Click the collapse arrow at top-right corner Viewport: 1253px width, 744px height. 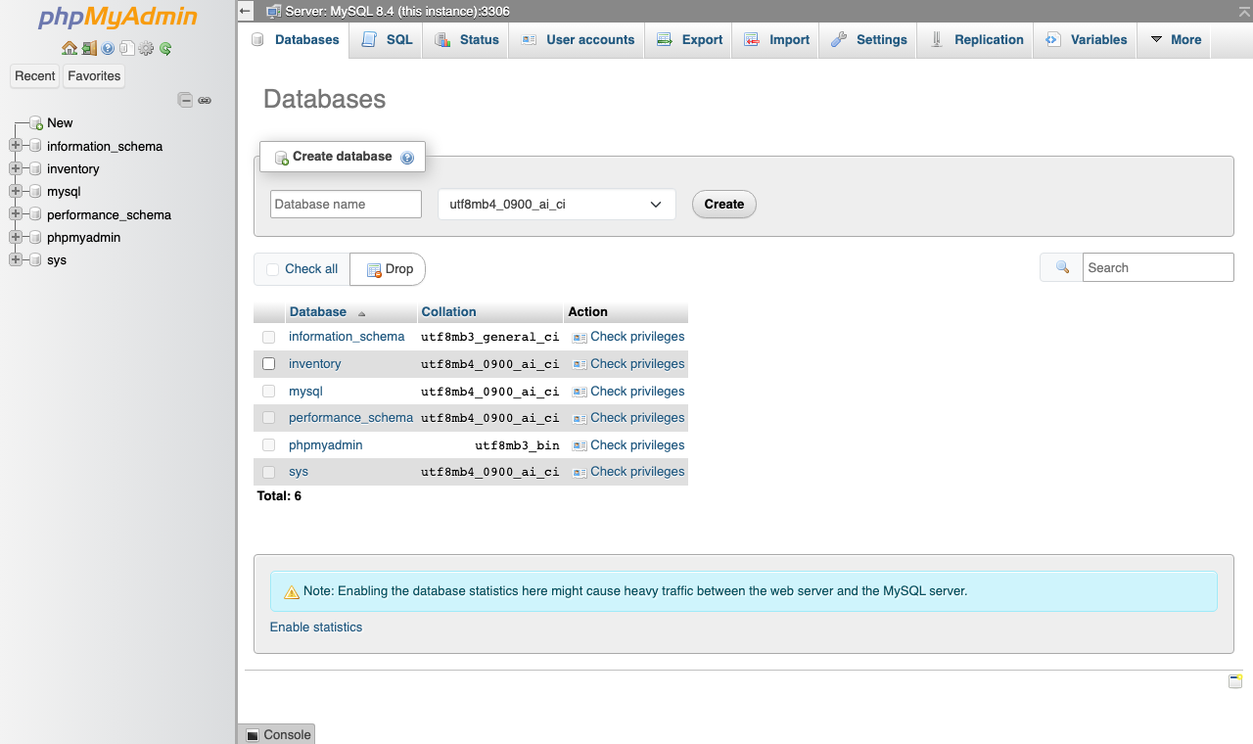pos(1244,10)
